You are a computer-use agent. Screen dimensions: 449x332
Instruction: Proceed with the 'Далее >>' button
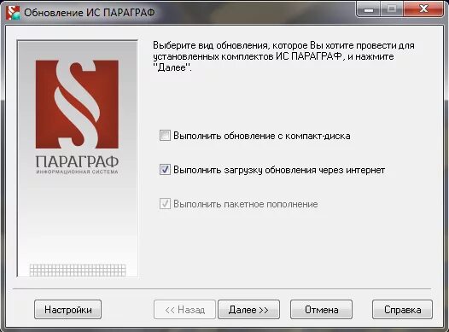pos(248,310)
